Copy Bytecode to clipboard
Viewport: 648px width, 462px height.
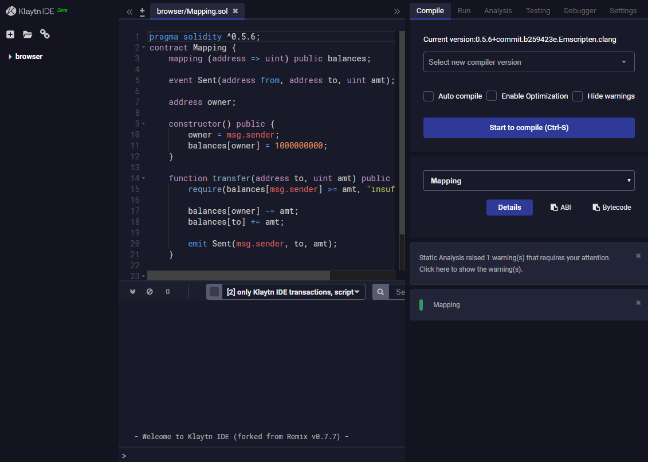click(612, 207)
